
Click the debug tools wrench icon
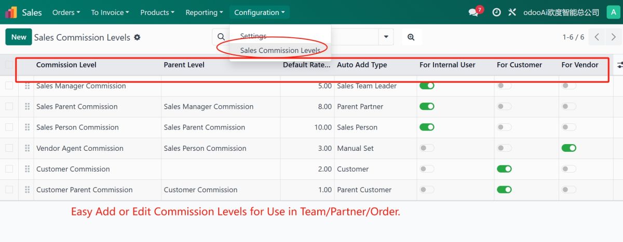pyautogui.click(x=512, y=12)
